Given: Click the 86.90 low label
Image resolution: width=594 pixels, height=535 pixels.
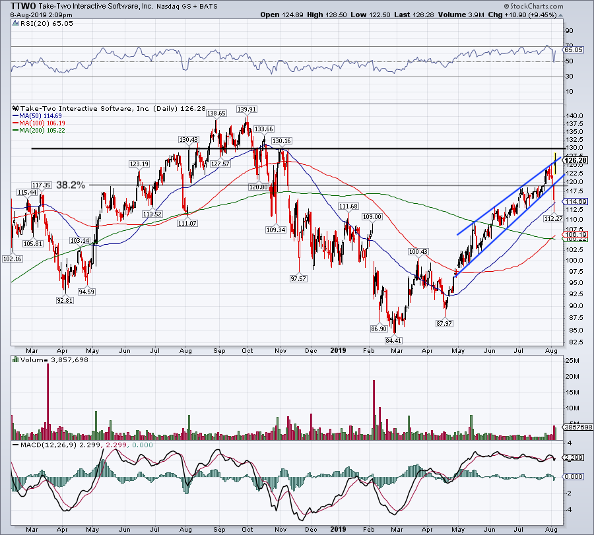Looking at the screenshot, I should (x=379, y=329).
